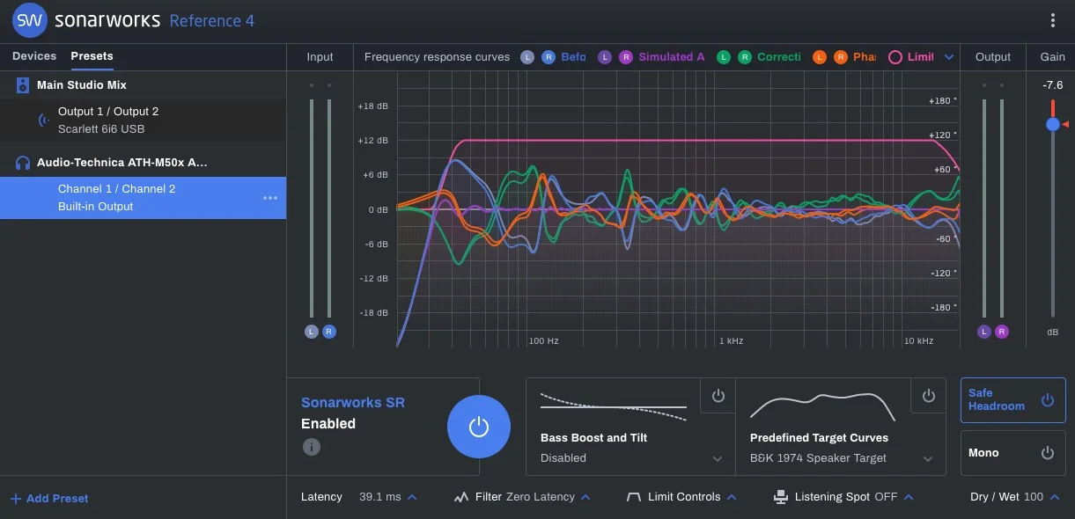Click output meter L channel badge
Screen dimensions: 1075x519
(984, 332)
